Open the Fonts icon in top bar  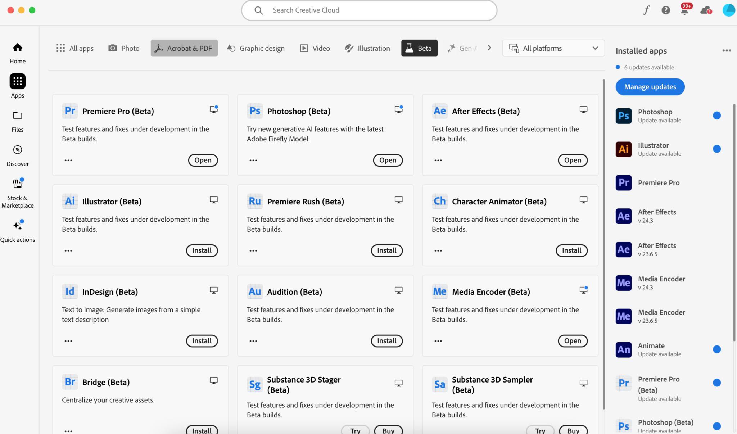[x=647, y=10]
